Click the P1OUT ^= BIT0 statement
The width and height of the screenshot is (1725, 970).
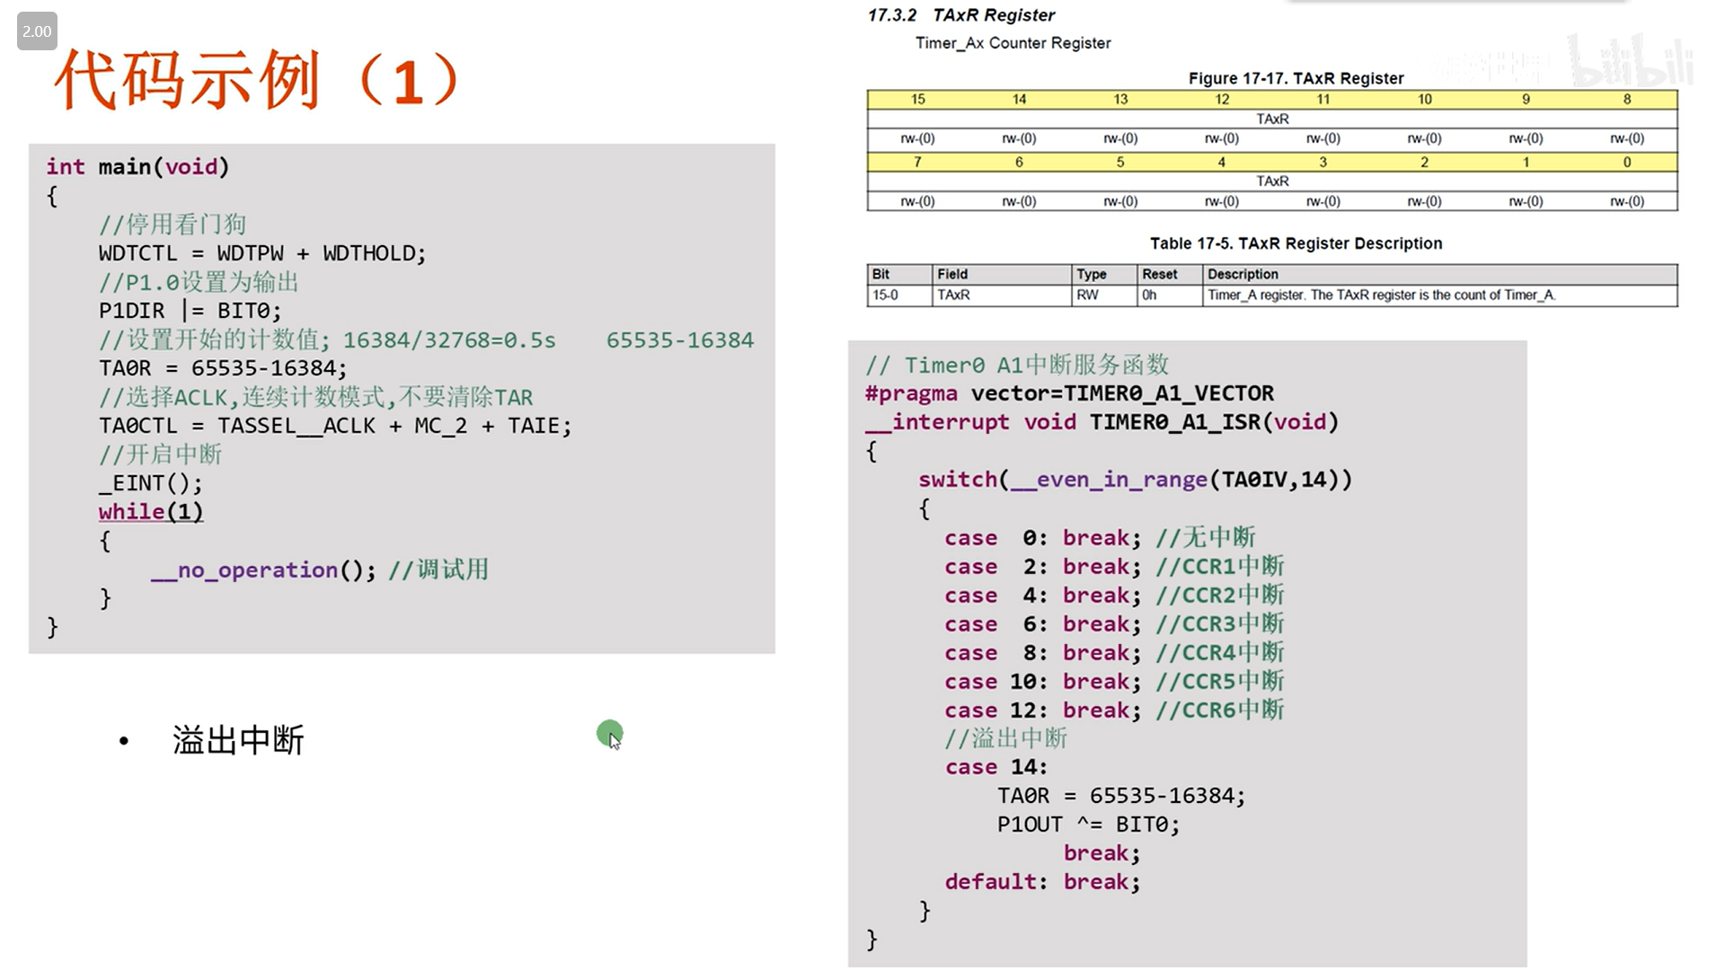point(1088,824)
